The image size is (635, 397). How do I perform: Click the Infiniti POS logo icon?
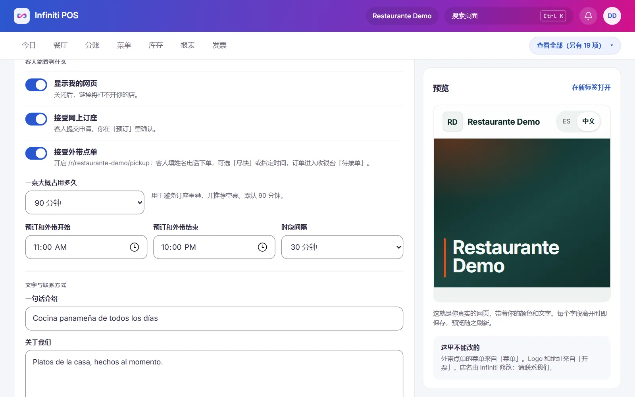tap(22, 16)
